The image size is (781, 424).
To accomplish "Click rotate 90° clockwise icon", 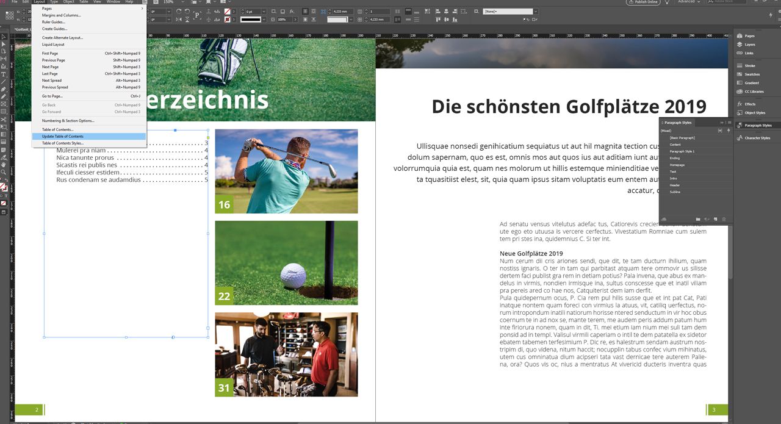I will [179, 11].
